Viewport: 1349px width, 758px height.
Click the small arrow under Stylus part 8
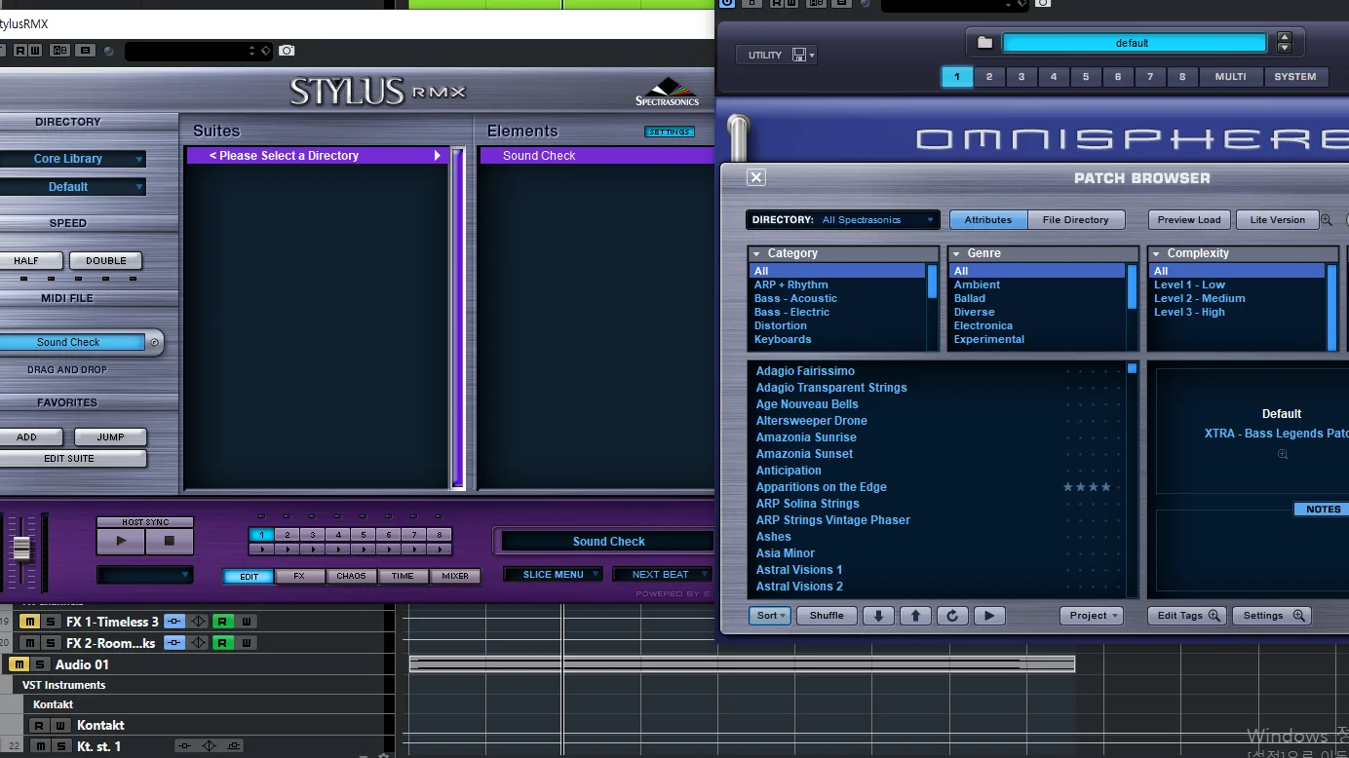pyautogui.click(x=440, y=550)
